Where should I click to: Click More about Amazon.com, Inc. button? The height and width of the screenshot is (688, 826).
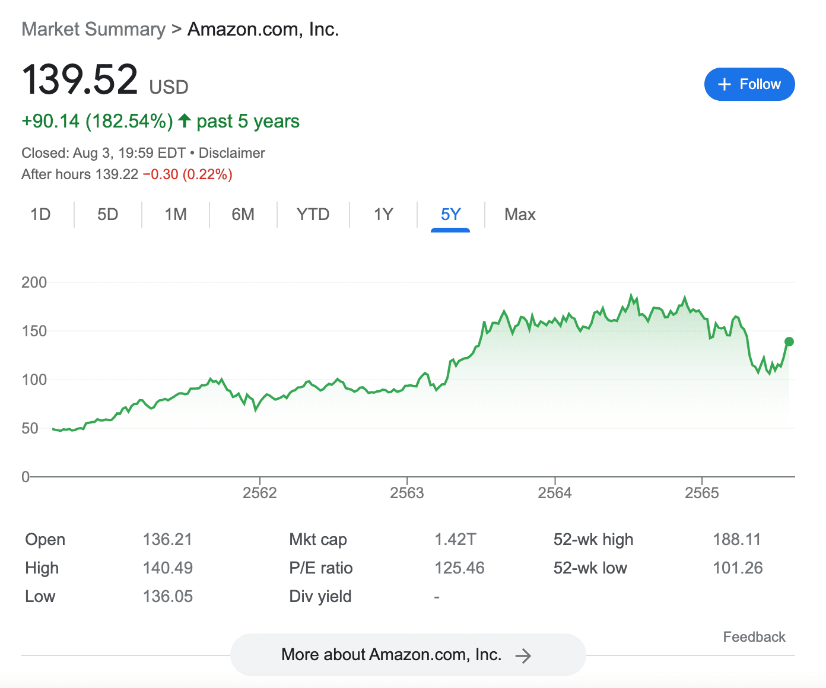point(408,655)
